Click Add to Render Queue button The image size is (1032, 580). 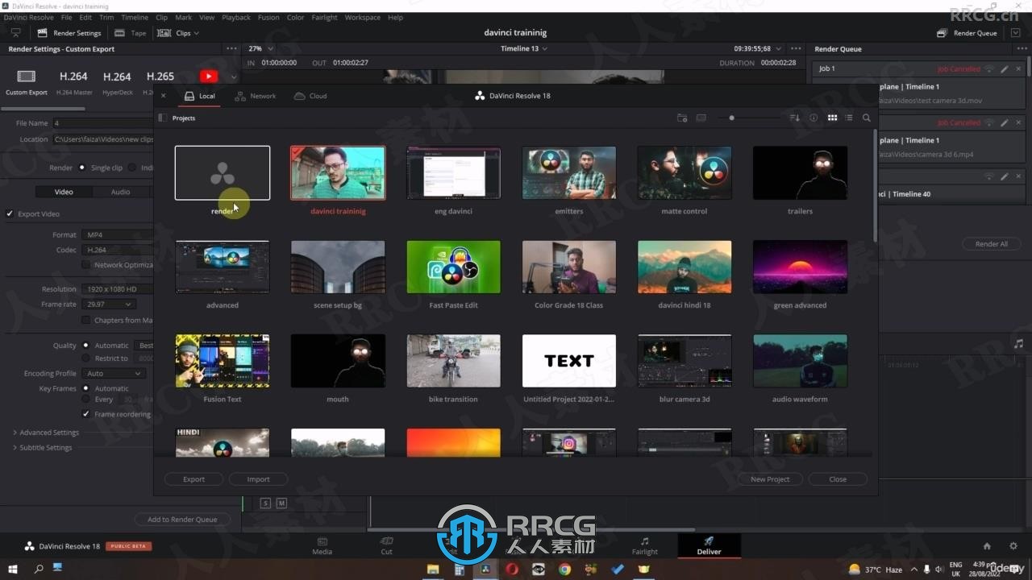(x=182, y=520)
